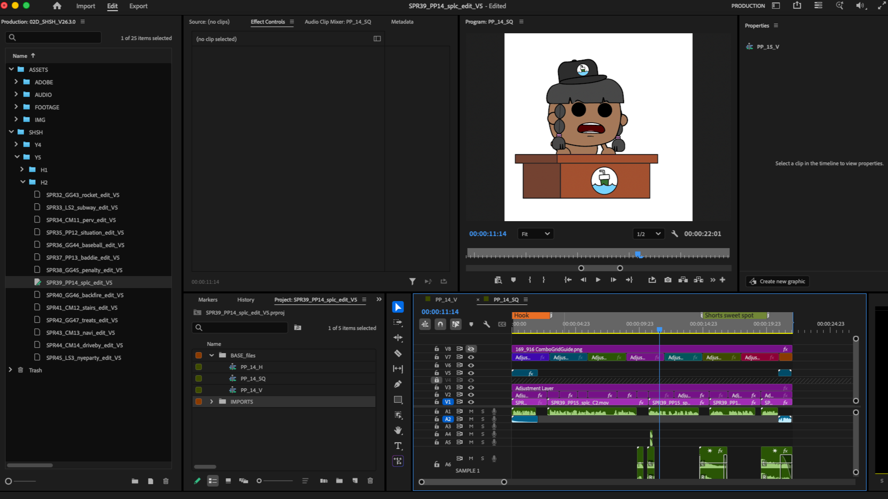Click the Home icon
The height and width of the screenshot is (499, 888).
tap(57, 6)
